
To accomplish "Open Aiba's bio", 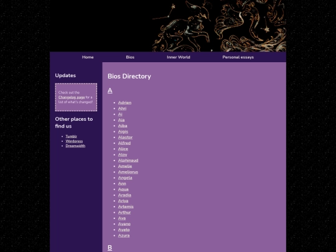I will [123, 126].
